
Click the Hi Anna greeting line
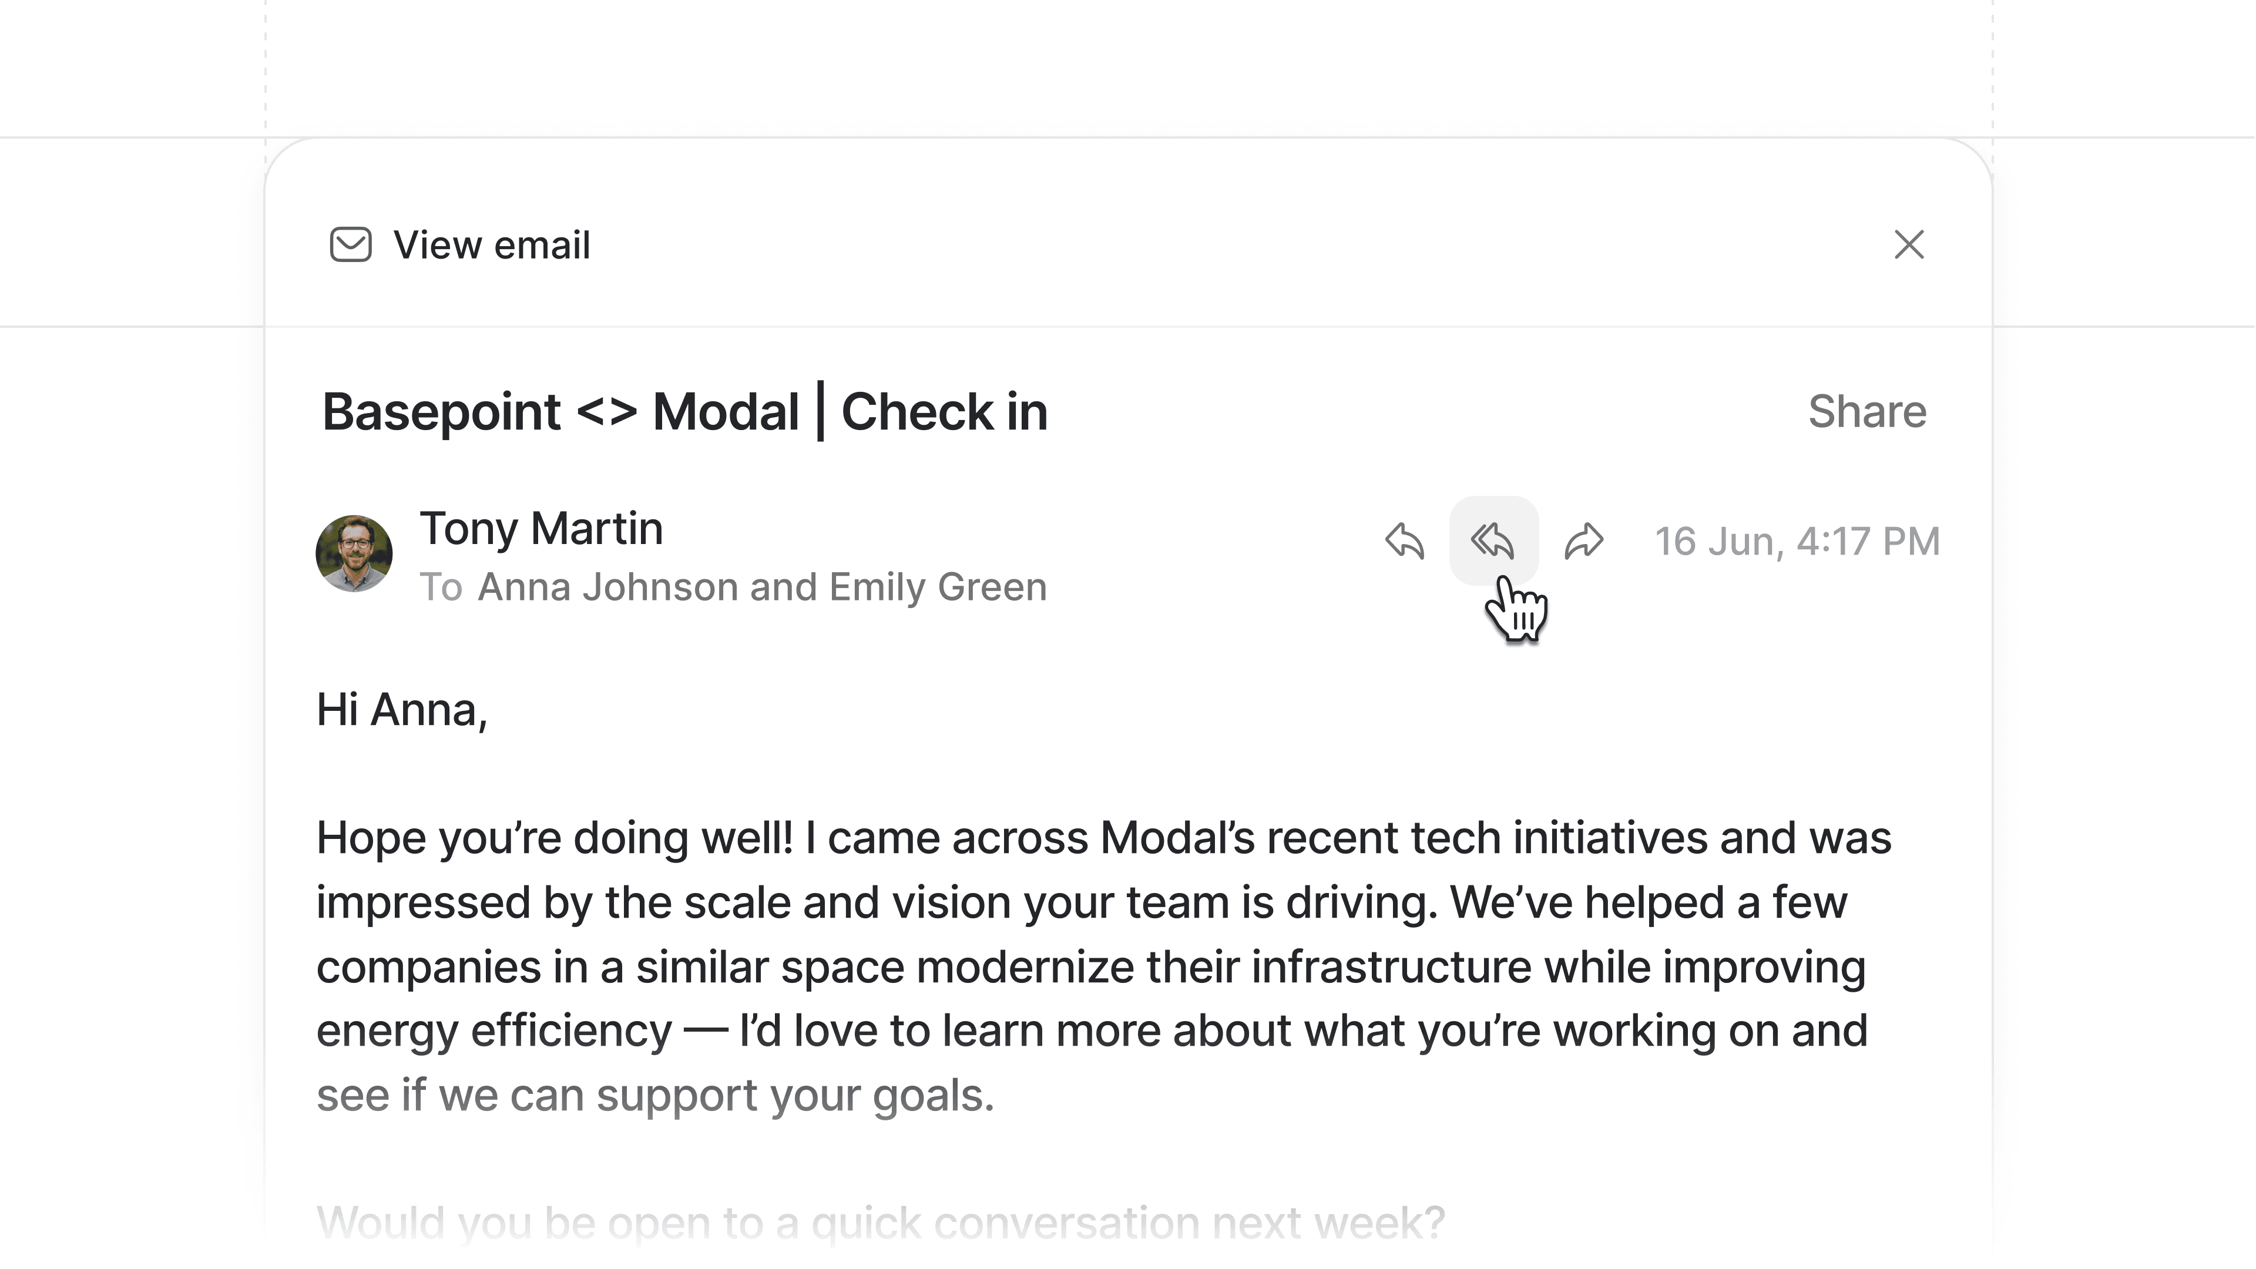pos(402,709)
